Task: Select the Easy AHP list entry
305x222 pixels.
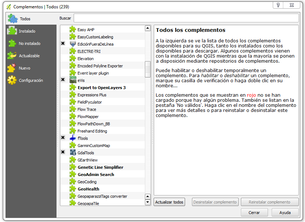Action: point(86,30)
